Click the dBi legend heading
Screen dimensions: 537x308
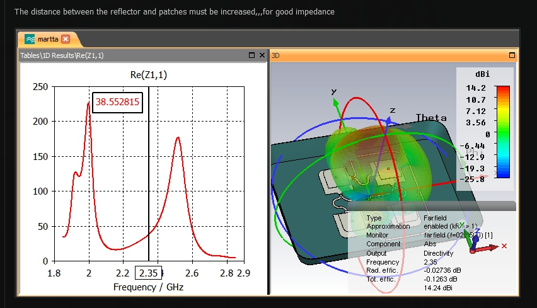pos(483,74)
